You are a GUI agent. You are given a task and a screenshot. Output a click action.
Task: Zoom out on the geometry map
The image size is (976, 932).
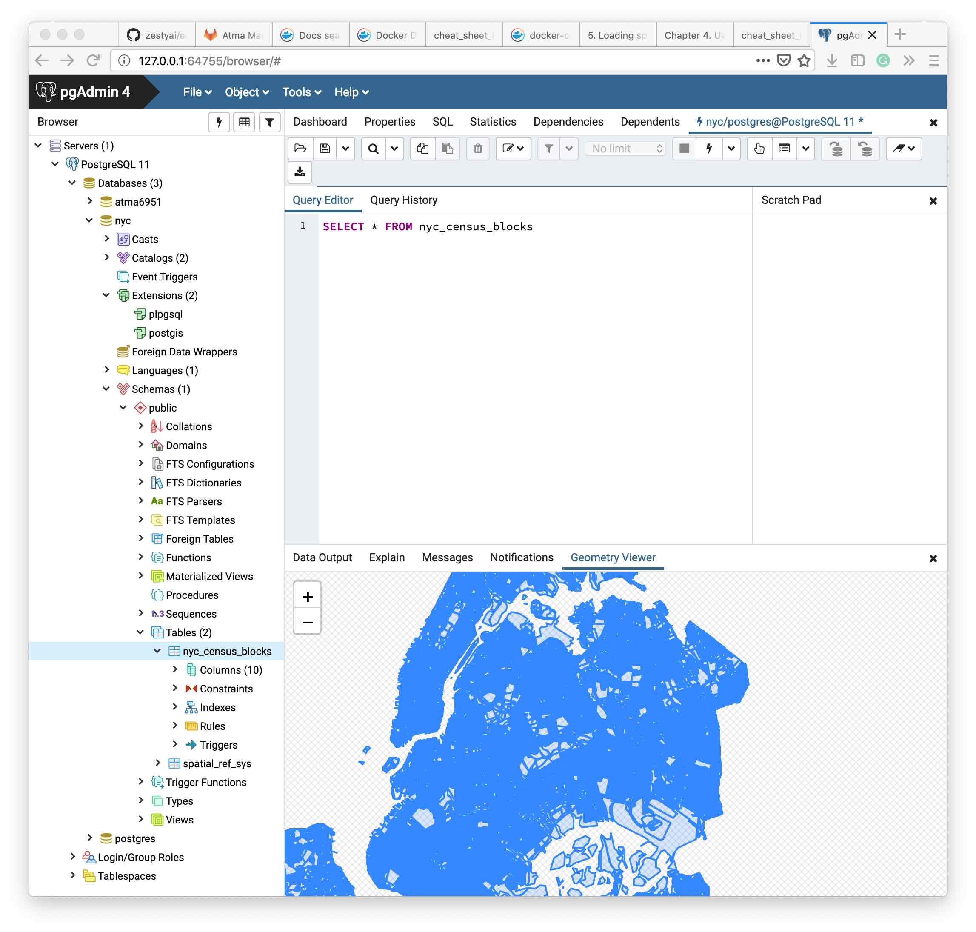coord(308,622)
